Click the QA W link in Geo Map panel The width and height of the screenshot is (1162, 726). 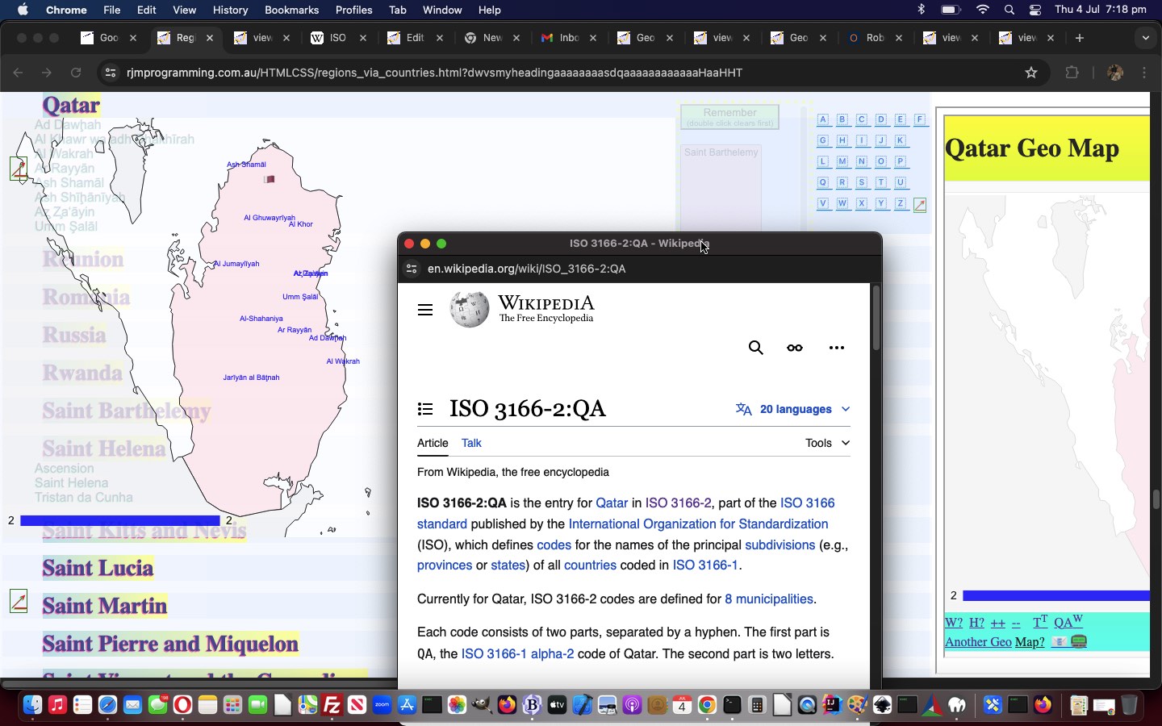tap(1068, 622)
